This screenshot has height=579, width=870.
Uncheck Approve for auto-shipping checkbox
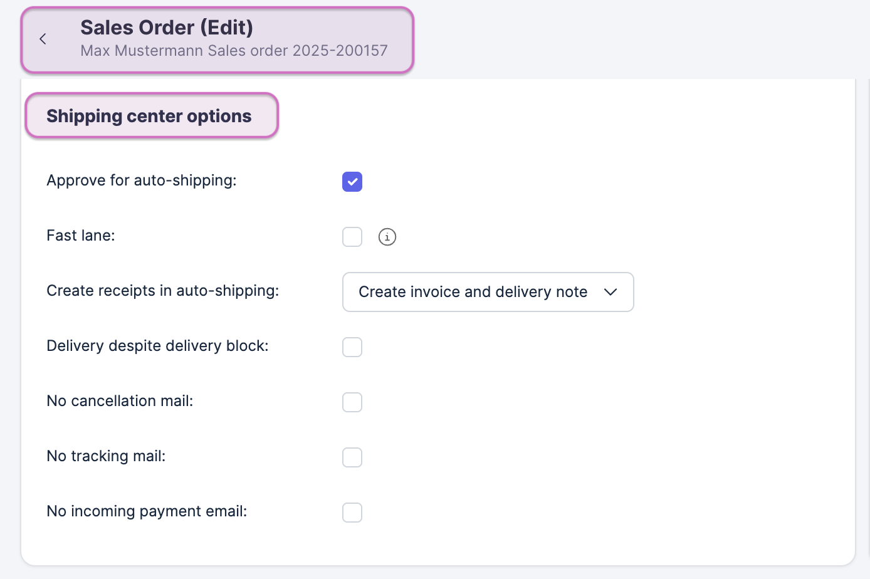[x=352, y=182]
